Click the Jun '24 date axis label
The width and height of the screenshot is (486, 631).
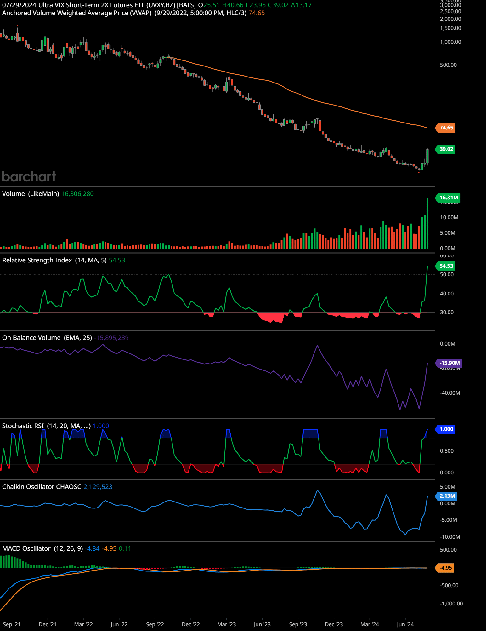[405, 625]
